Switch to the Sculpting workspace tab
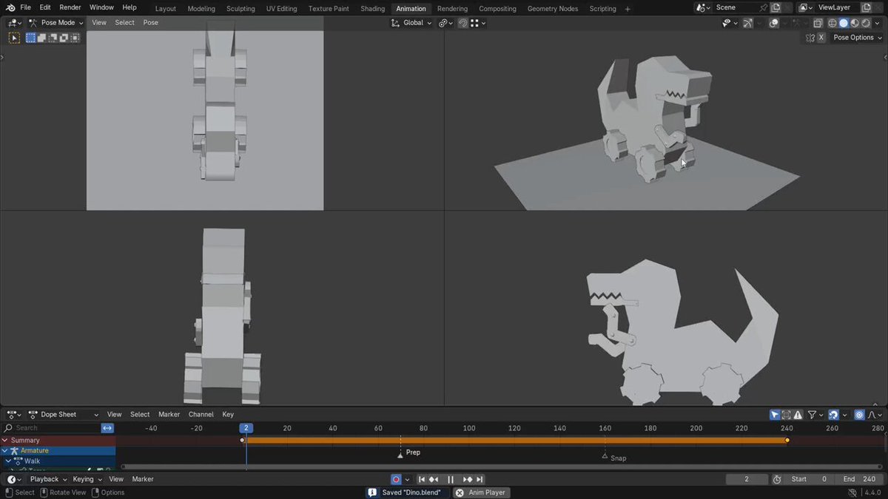The height and width of the screenshot is (499, 888). click(x=240, y=9)
